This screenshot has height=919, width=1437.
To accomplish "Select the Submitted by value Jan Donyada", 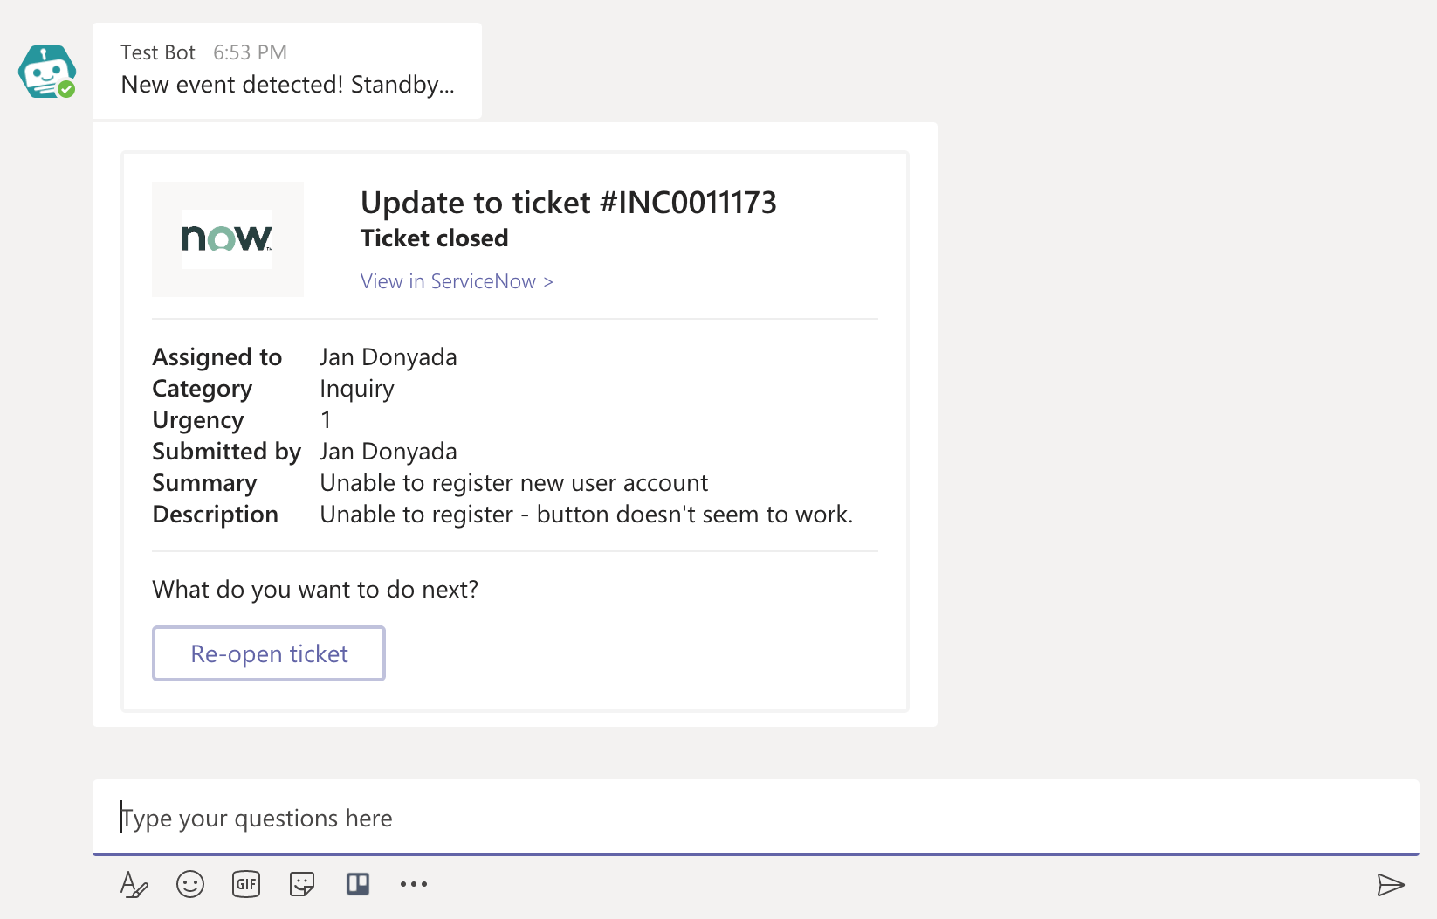I will tap(388, 452).
